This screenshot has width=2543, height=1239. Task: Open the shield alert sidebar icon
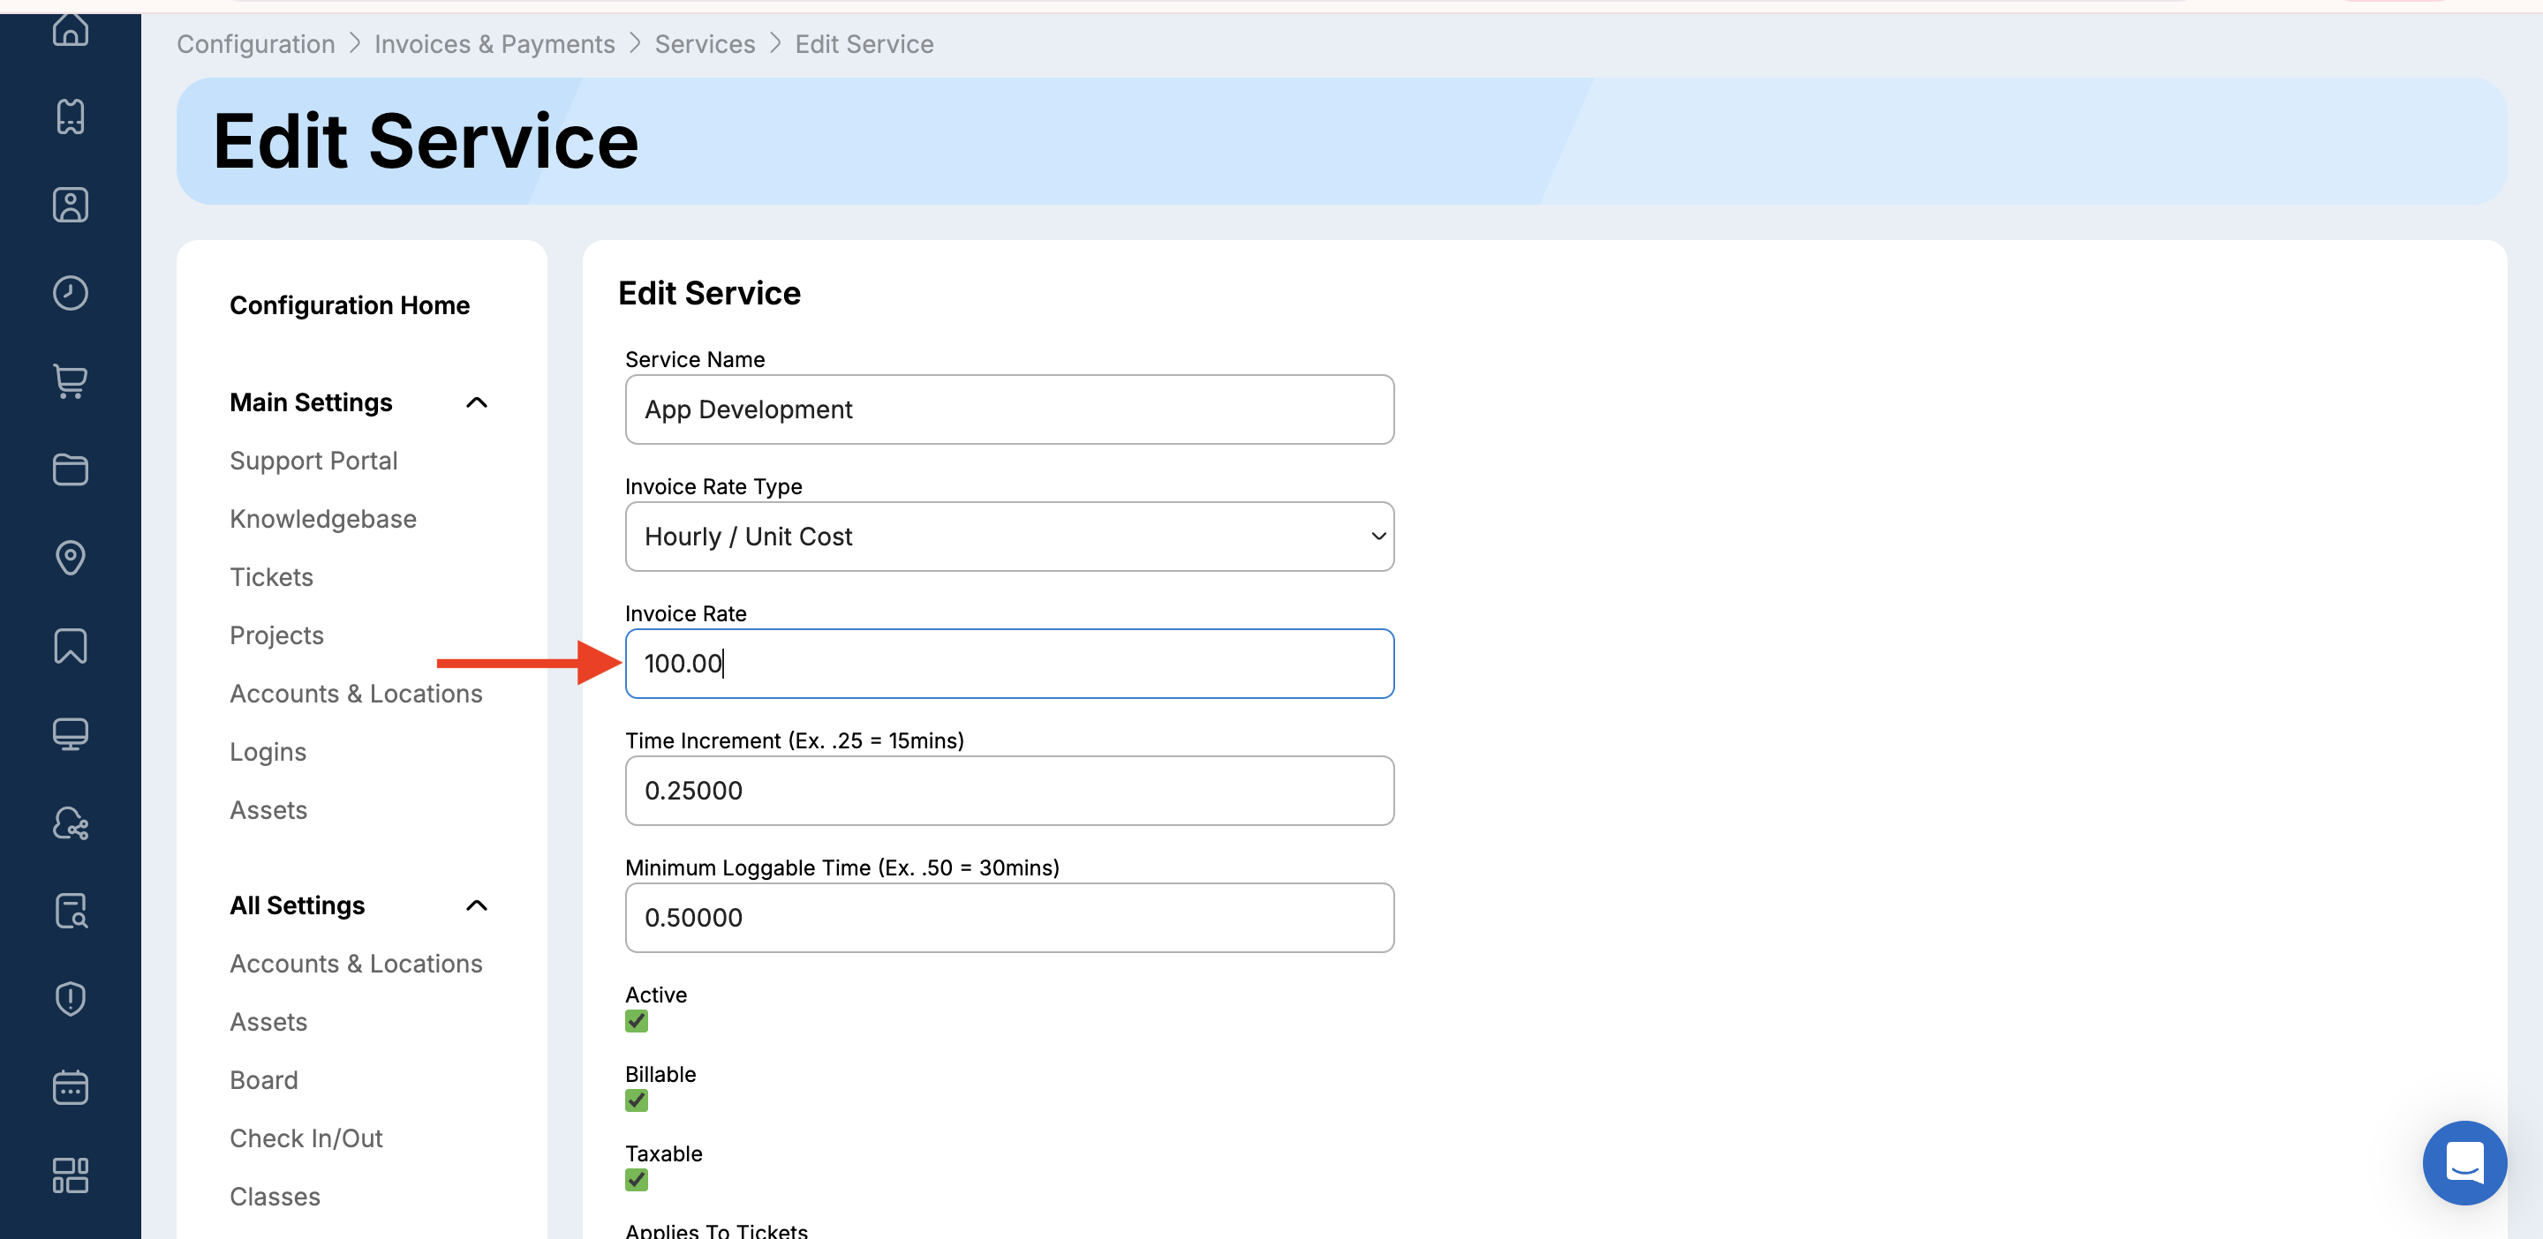click(x=70, y=998)
